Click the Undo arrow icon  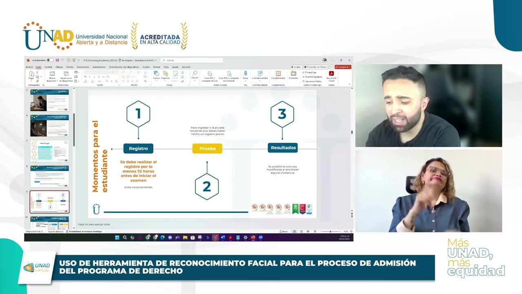pos(62,60)
